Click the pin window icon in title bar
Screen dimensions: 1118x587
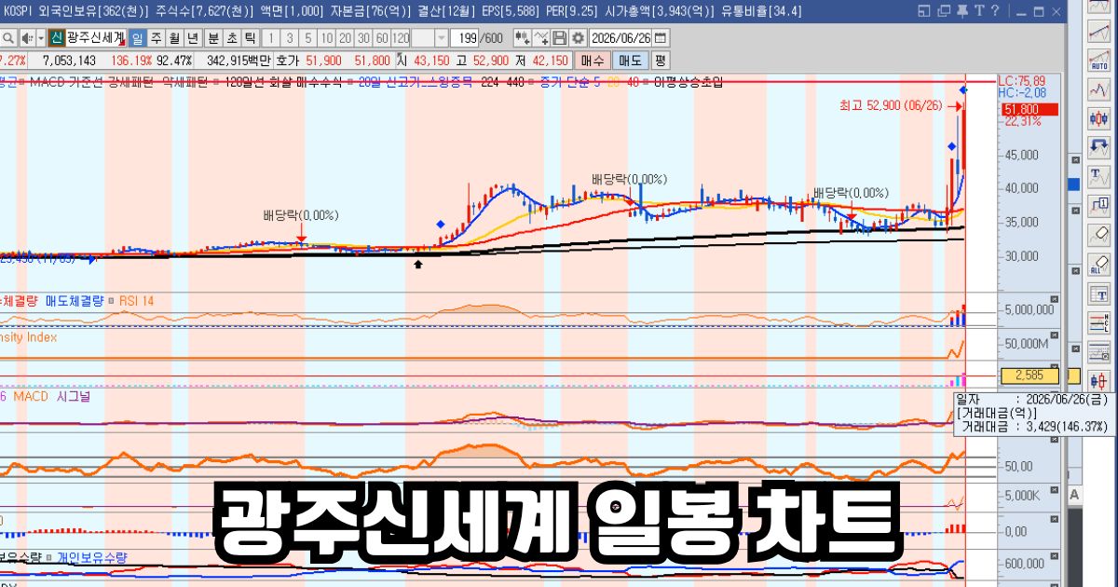pos(962,10)
